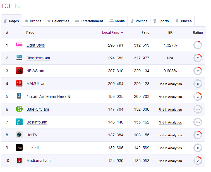Image resolution: width=211 pixels, height=172 pixels.
Task: Click the red NEWS.am logo
Action: [x=19, y=71]
